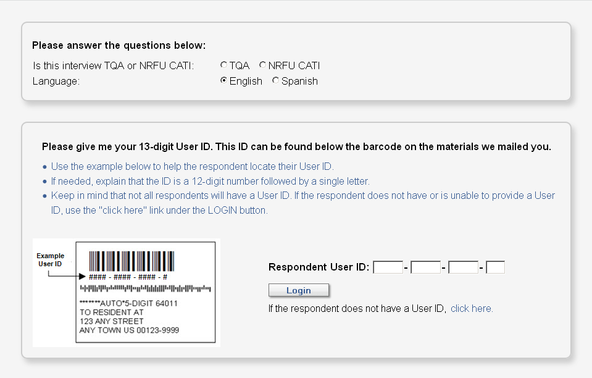Select the NRFU CATI interview option
The image size is (592, 378).
click(263, 65)
